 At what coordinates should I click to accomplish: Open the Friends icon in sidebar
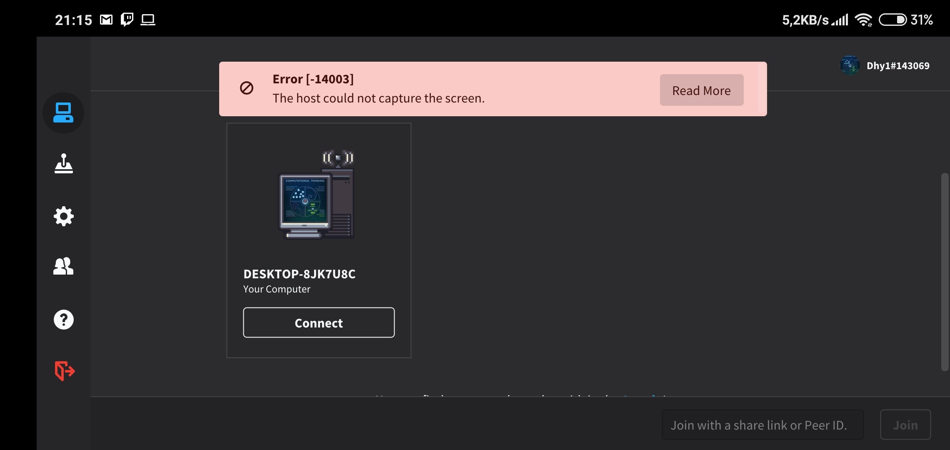(63, 266)
